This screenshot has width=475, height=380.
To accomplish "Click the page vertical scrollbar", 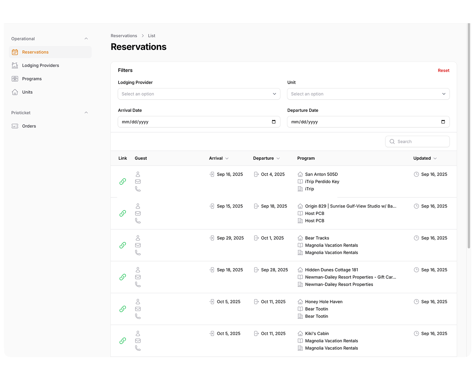I will tap(469, 136).
